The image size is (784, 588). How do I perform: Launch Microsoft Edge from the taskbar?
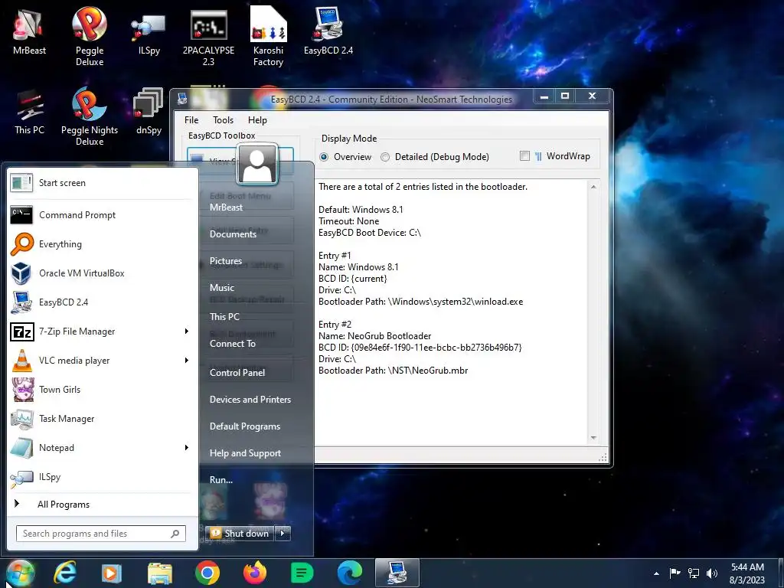click(349, 573)
